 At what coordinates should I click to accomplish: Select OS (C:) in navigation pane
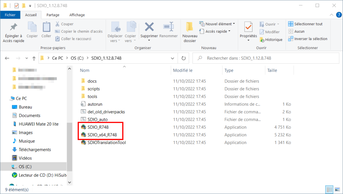[x=33, y=167]
